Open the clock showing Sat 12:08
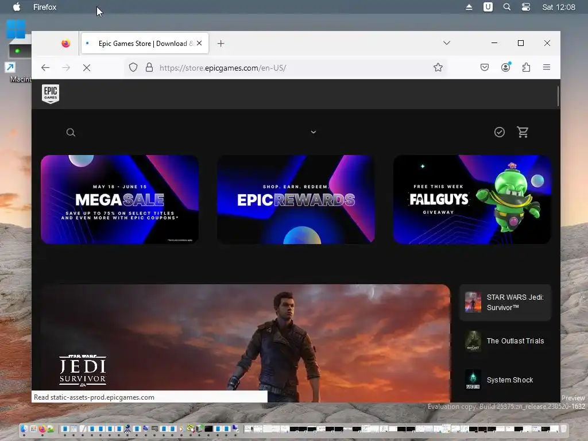The height and width of the screenshot is (441, 588). tap(559, 7)
